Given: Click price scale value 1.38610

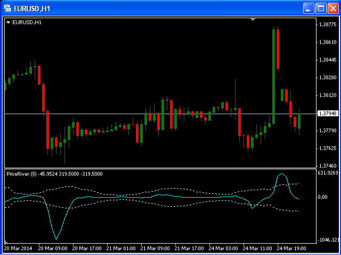Looking at the screenshot, I should coord(328,42).
